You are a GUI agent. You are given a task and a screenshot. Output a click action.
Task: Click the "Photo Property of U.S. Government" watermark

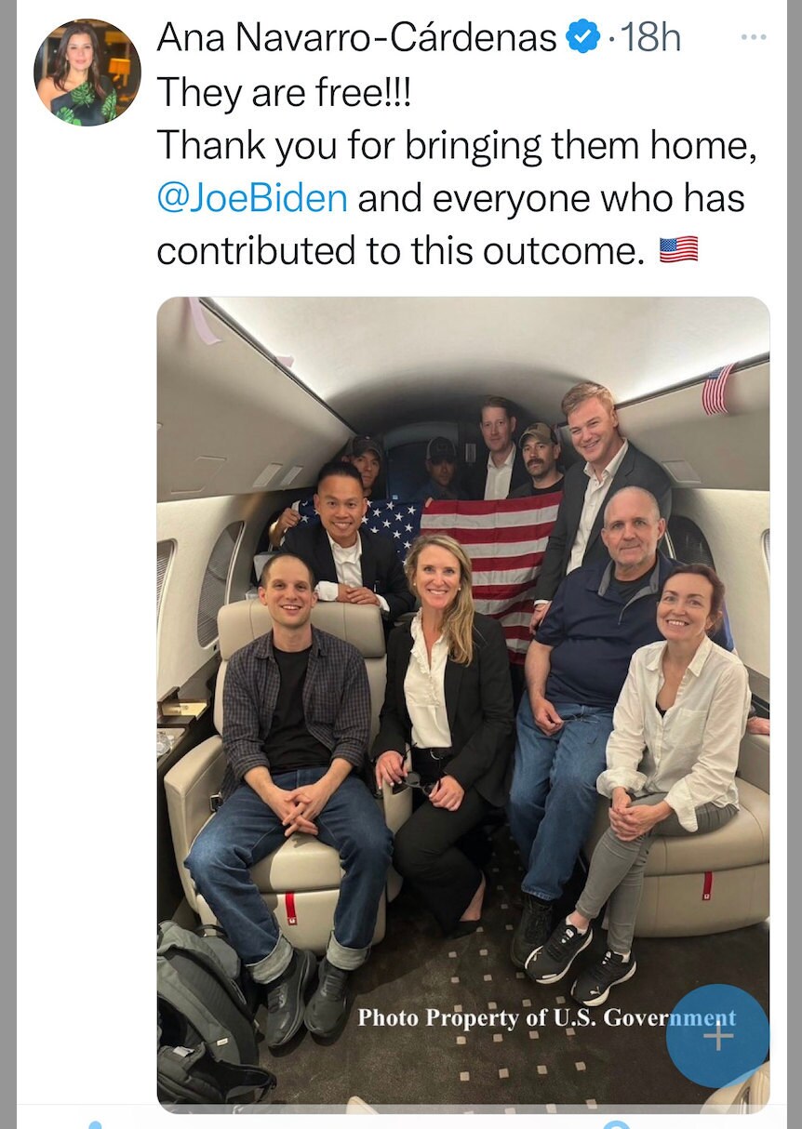pyautogui.click(x=547, y=1017)
